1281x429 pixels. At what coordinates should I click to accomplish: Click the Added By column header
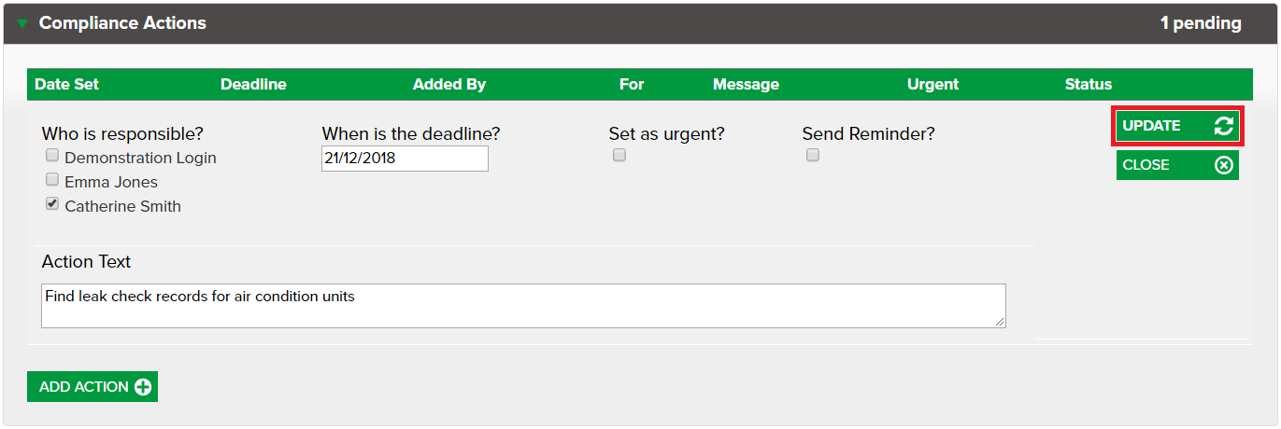(x=449, y=84)
